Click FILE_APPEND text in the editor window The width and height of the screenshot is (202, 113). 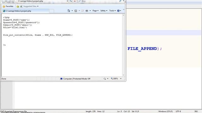coord(142,49)
